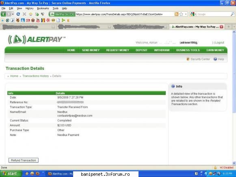This screenshot has height=177, width=236.
Task: Close the AlertPay tab with red X
Action: pos(221,27)
